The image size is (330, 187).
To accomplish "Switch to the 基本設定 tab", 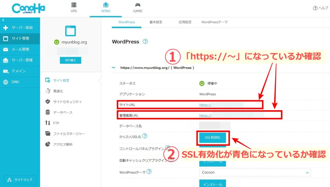I will point(156,22).
